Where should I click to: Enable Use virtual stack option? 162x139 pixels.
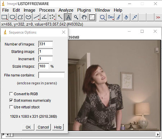(x=11, y=107)
